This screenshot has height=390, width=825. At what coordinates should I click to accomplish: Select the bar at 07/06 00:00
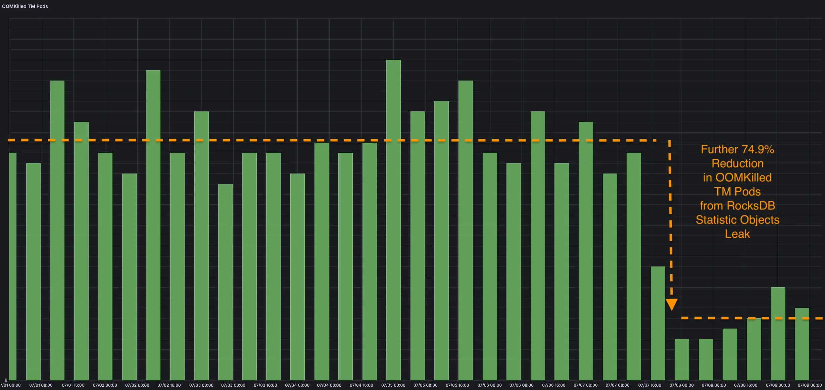pyautogui.click(x=490, y=266)
